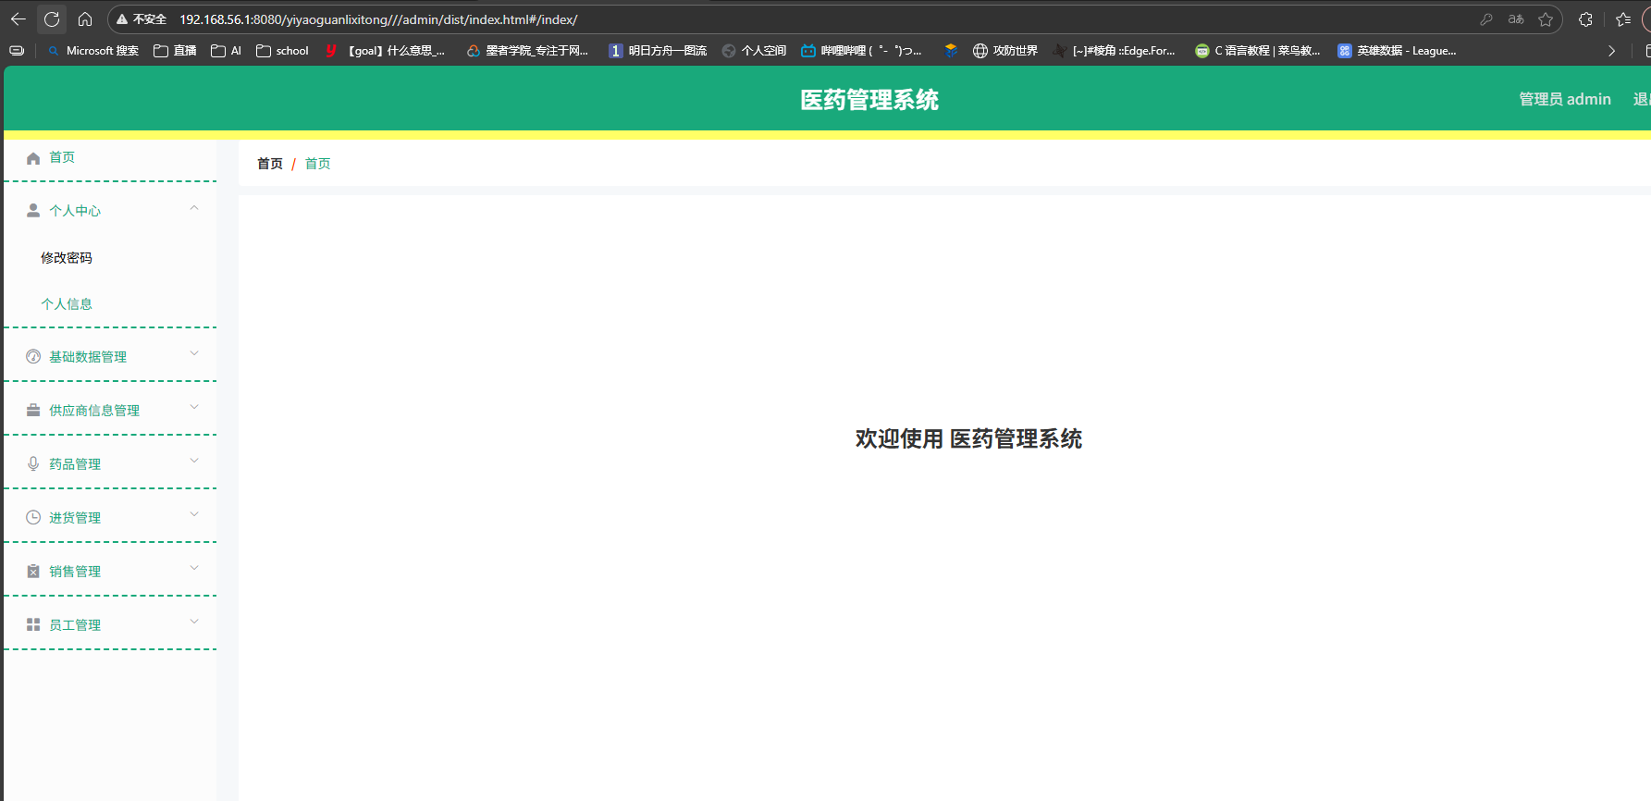Expand the 药品管理 menu chevron
The height and width of the screenshot is (801, 1651).
point(194,461)
